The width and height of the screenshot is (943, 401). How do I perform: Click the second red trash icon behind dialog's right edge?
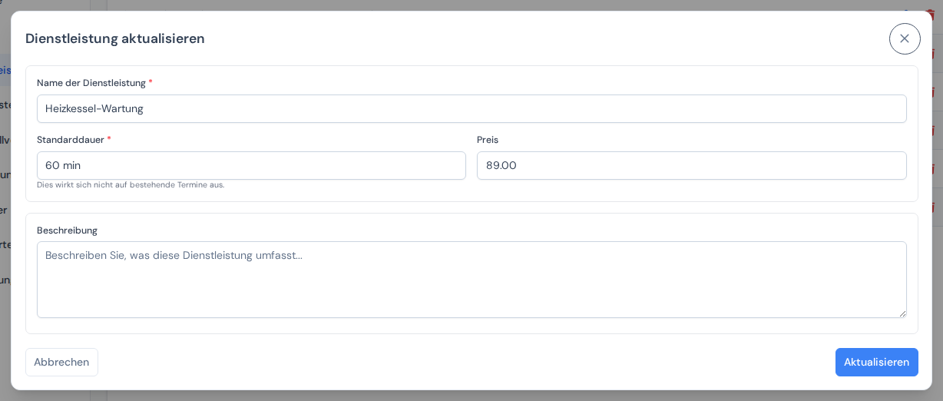(x=934, y=54)
